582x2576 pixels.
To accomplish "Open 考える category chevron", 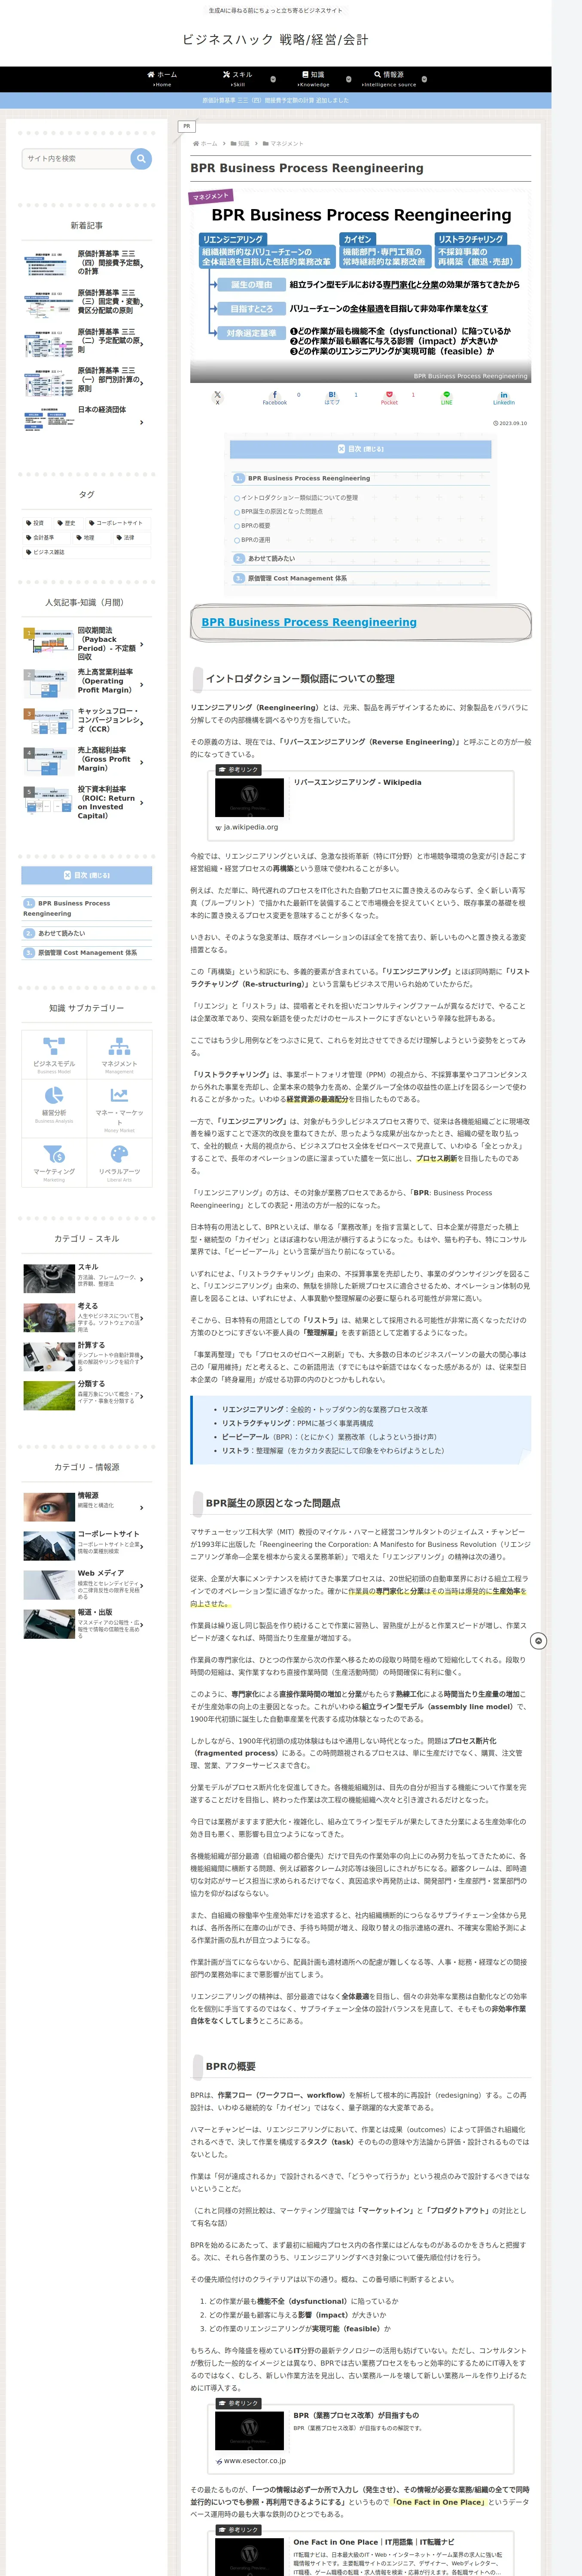I will (x=142, y=1318).
